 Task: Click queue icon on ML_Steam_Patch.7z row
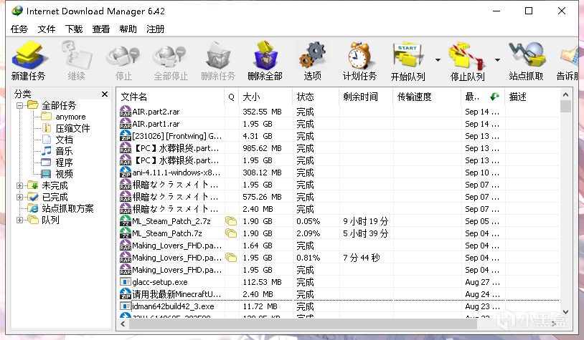[x=231, y=233]
